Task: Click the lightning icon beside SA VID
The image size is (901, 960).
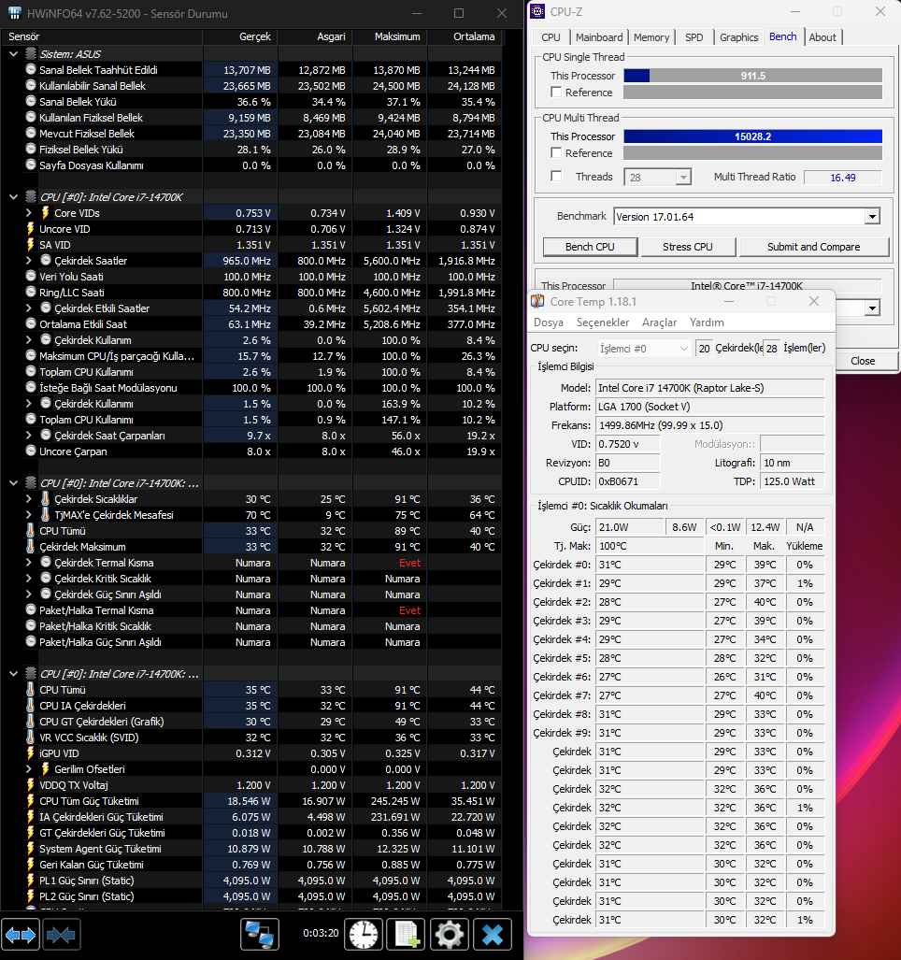Action: (30, 245)
